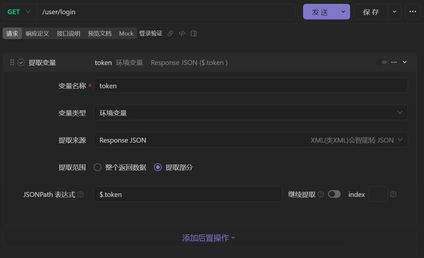424x258 pixels.
Task: Click the "Response JSON ($.token )" summary text
Action: pyautogui.click(x=189, y=62)
